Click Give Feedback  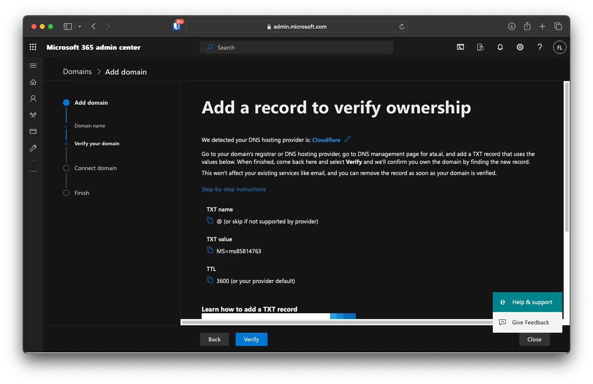528,322
